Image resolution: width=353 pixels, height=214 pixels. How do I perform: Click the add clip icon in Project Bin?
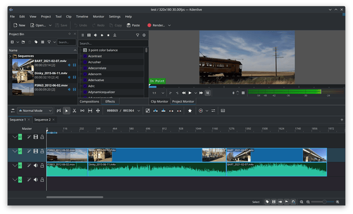pyautogui.click(x=12, y=42)
